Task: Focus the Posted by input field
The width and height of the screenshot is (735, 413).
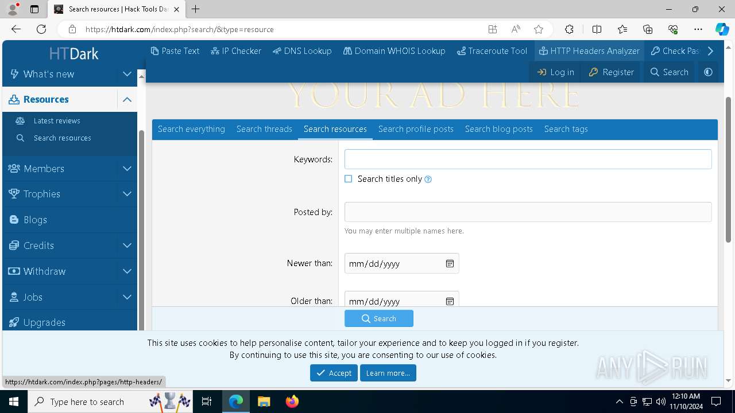Action: coord(528,212)
